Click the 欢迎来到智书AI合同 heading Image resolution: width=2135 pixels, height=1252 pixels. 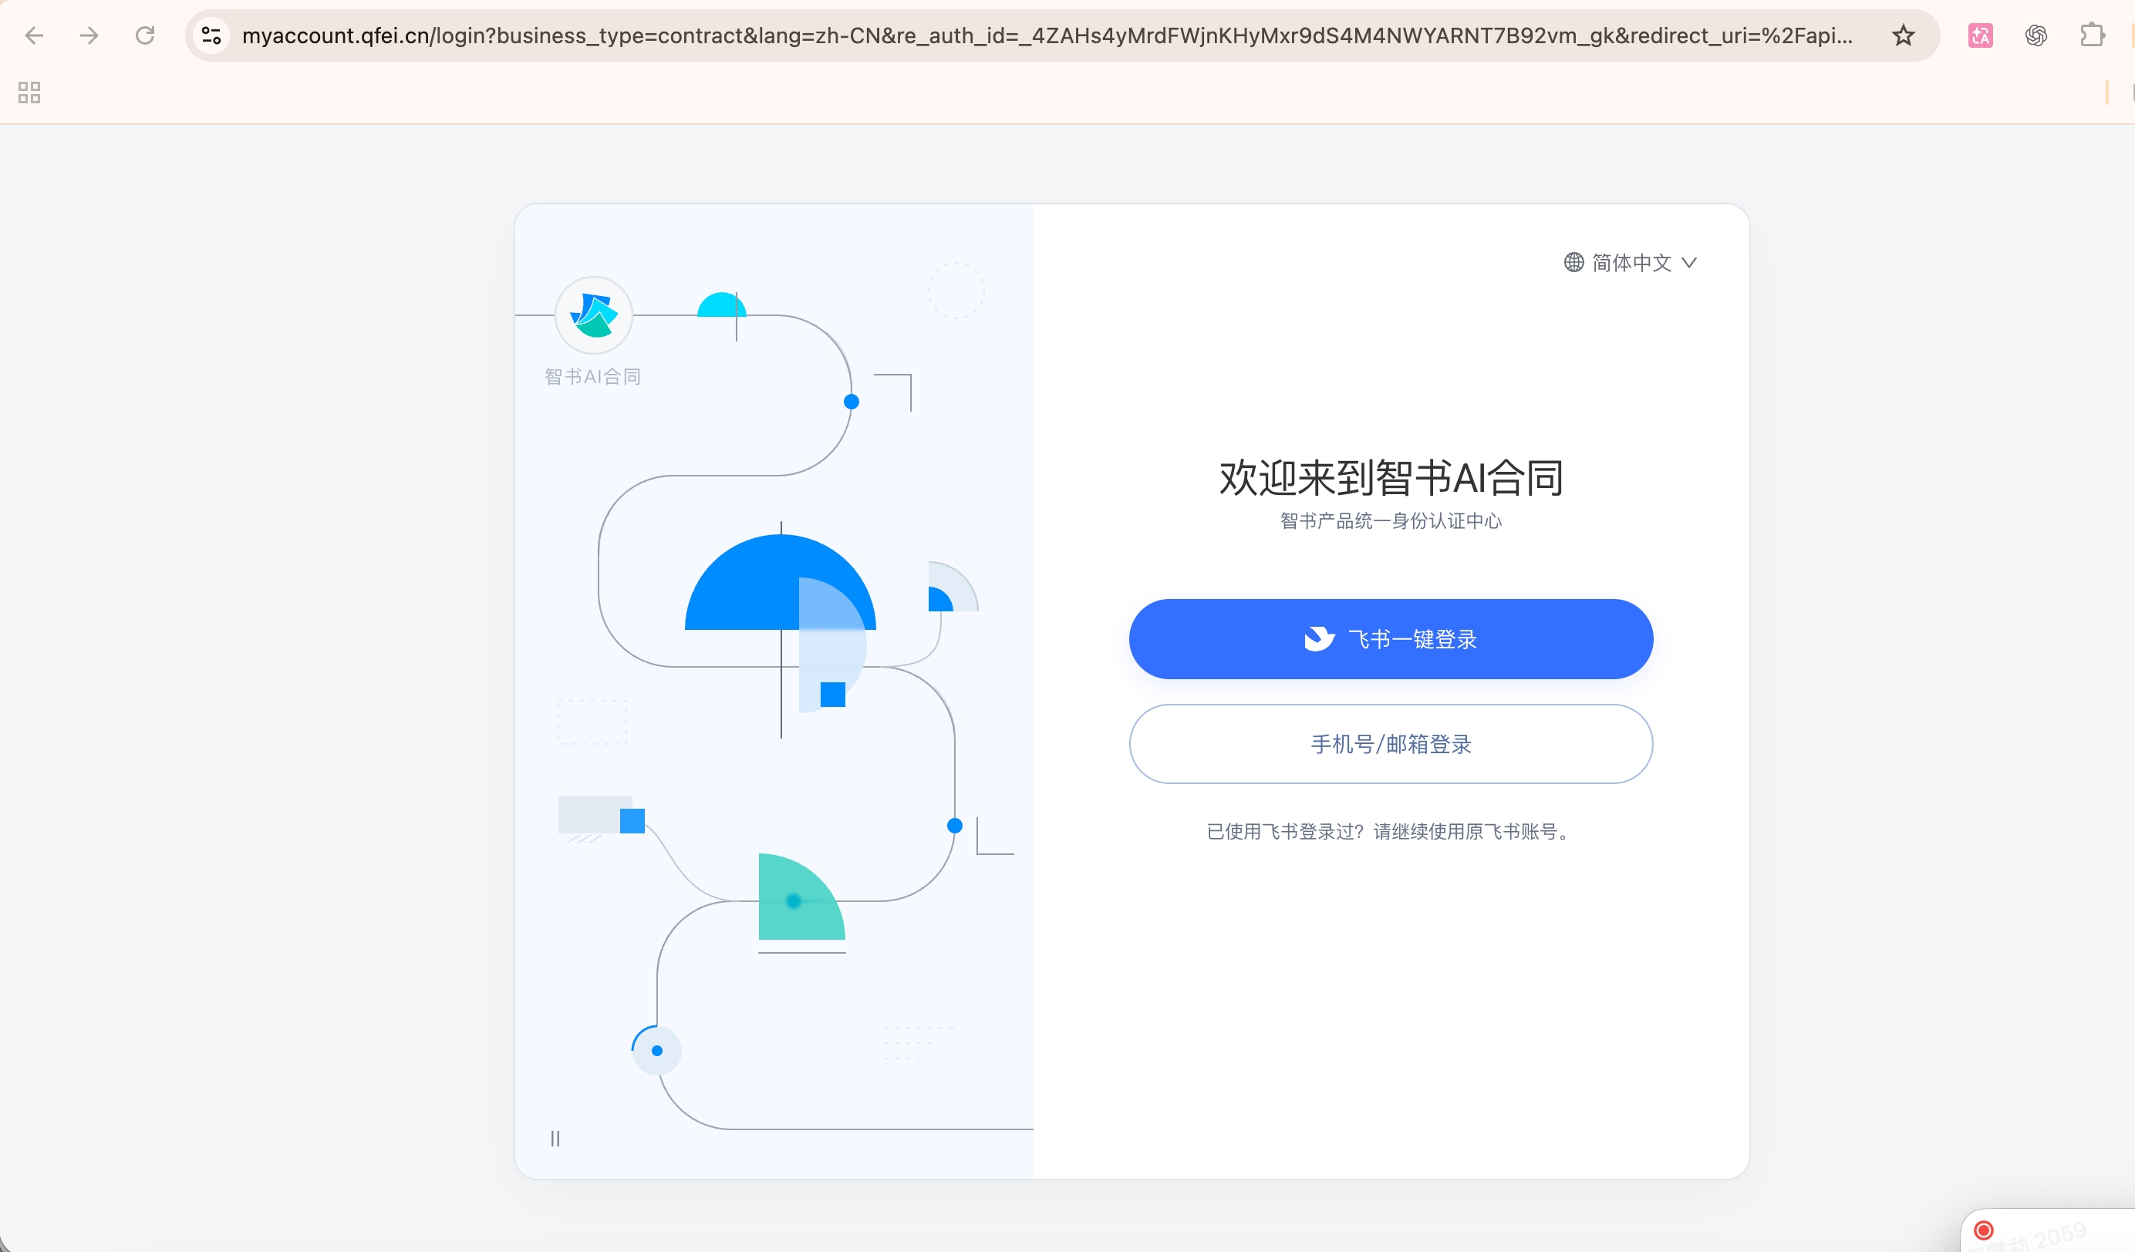coord(1390,478)
